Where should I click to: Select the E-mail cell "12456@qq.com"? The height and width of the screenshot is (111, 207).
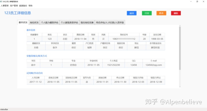pyautogui.click(x=154, y=65)
